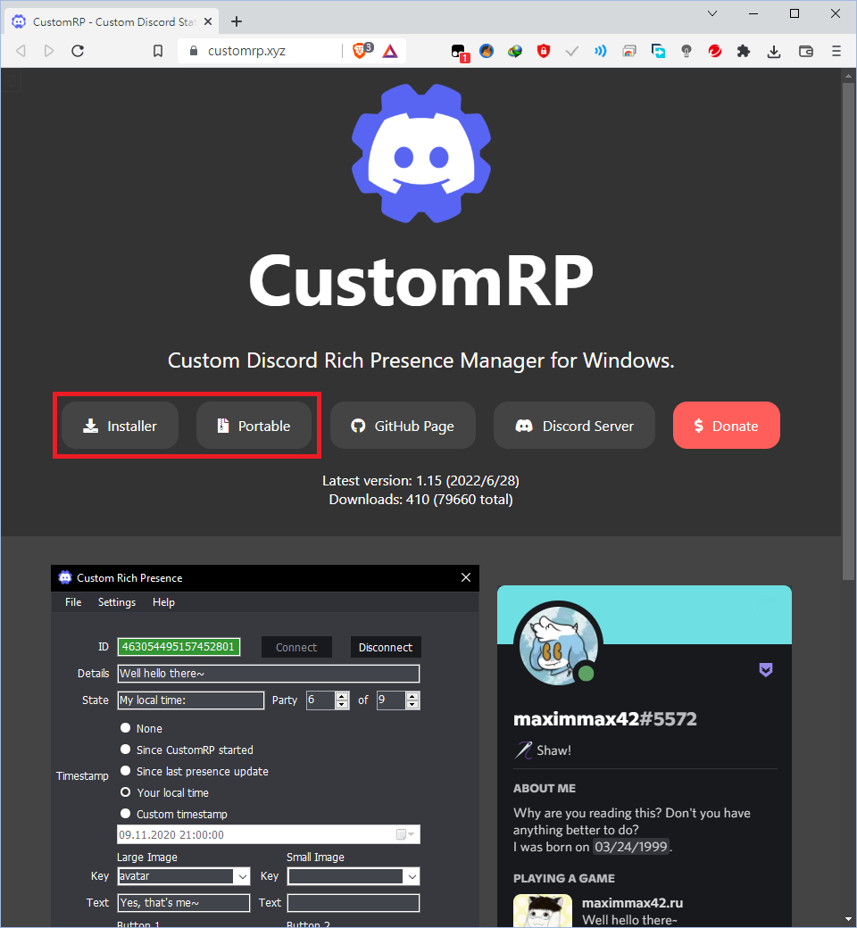Click inside the Details text field

(x=268, y=674)
